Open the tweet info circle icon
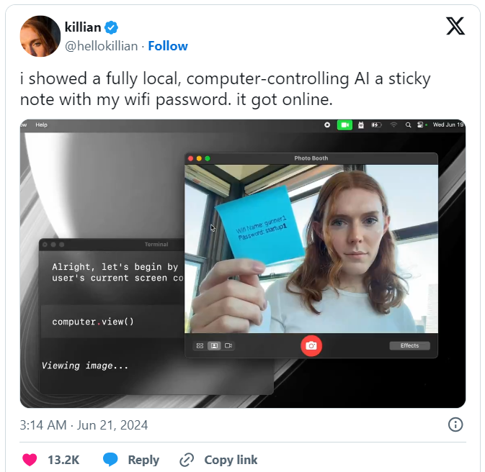 point(455,425)
